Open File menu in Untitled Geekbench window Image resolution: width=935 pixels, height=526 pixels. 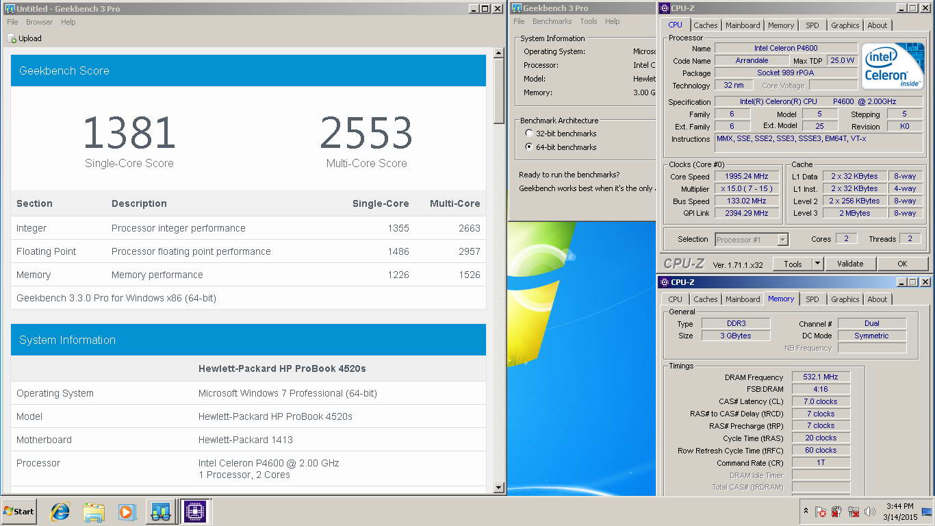[12, 22]
